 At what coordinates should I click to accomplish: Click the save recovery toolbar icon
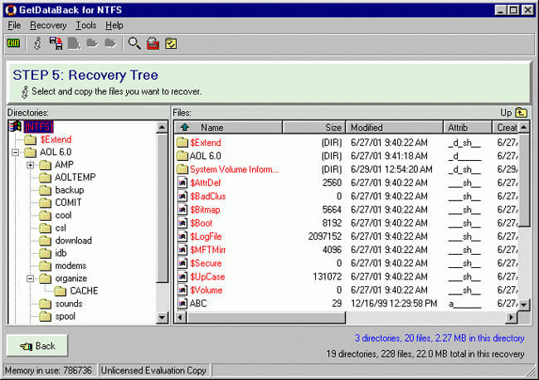click(56, 44)
